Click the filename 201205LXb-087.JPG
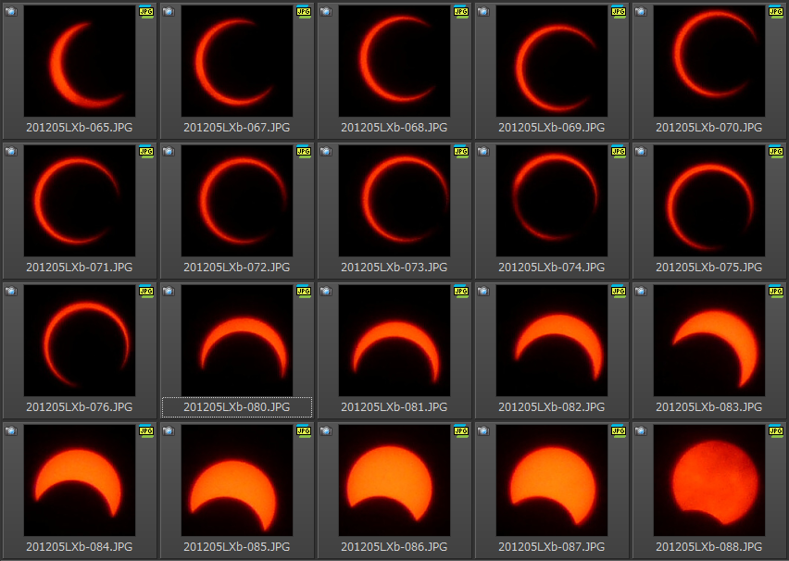Screen dimensions: 789x561 [x=552, y=547]
